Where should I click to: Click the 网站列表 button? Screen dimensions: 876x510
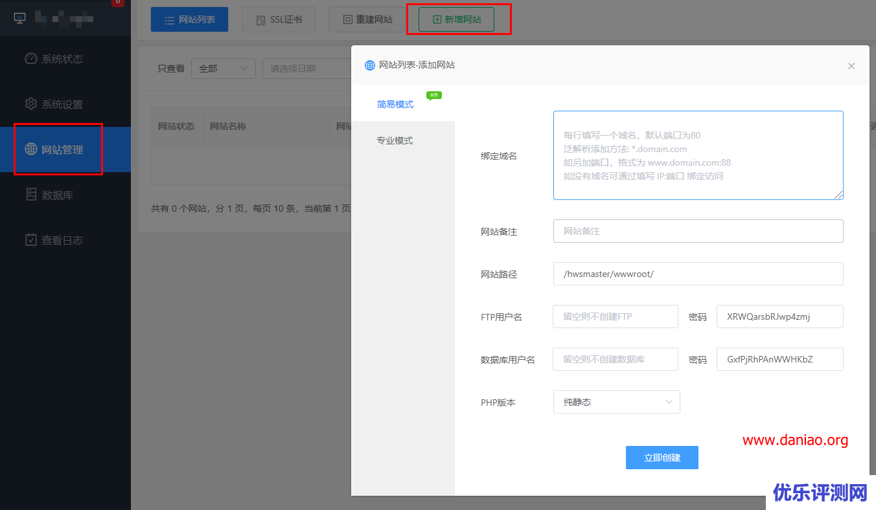[x=189, y=19]
